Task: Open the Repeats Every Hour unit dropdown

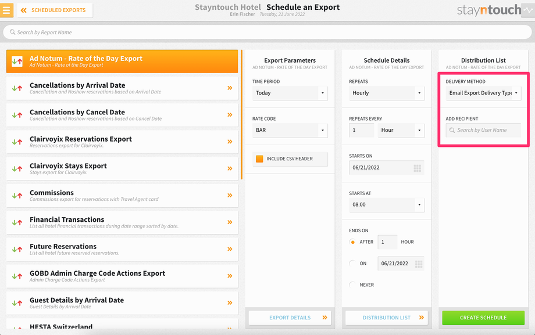Action: pos(401,130)
